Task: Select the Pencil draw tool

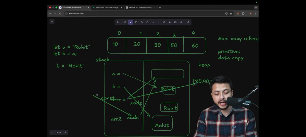Action: tap(164, 22)
